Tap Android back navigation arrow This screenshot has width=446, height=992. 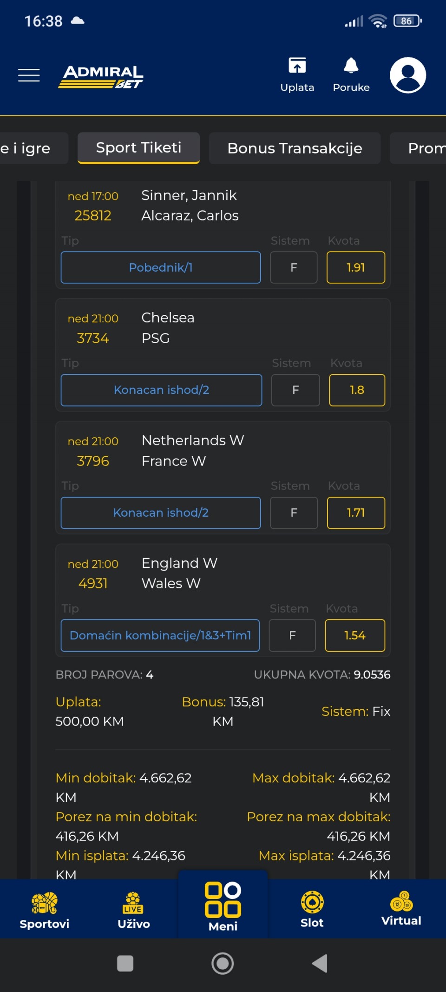pyautogui.click(x=320, y=963)
